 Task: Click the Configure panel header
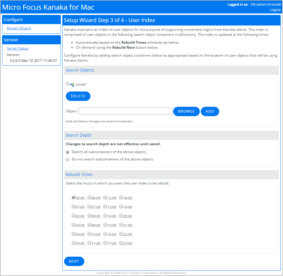click(x=31, y=20)
